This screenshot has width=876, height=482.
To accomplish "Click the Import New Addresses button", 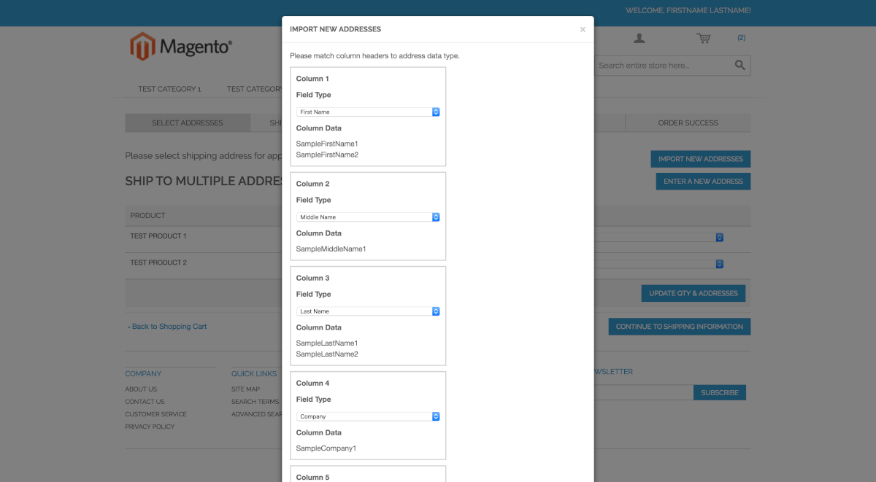I will click(700, 159).
